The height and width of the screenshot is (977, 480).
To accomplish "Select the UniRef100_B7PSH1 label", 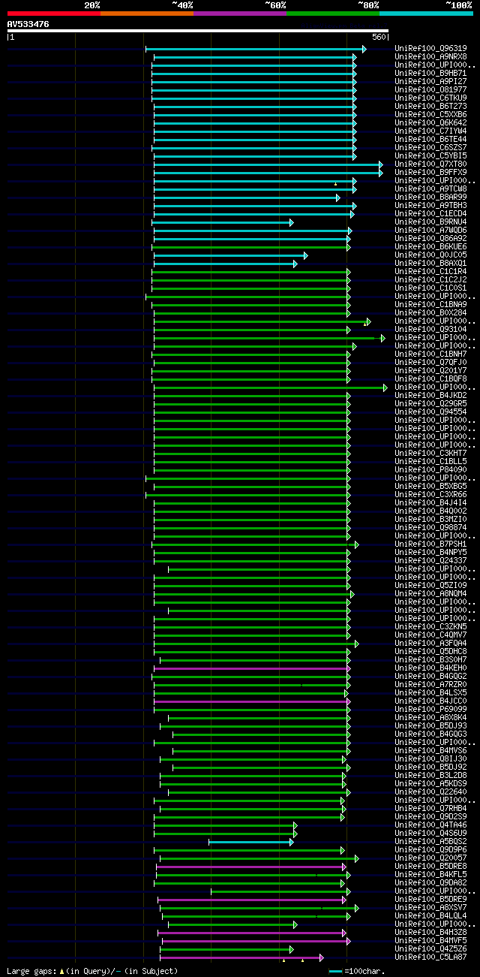I will click(x=430, y=544).
